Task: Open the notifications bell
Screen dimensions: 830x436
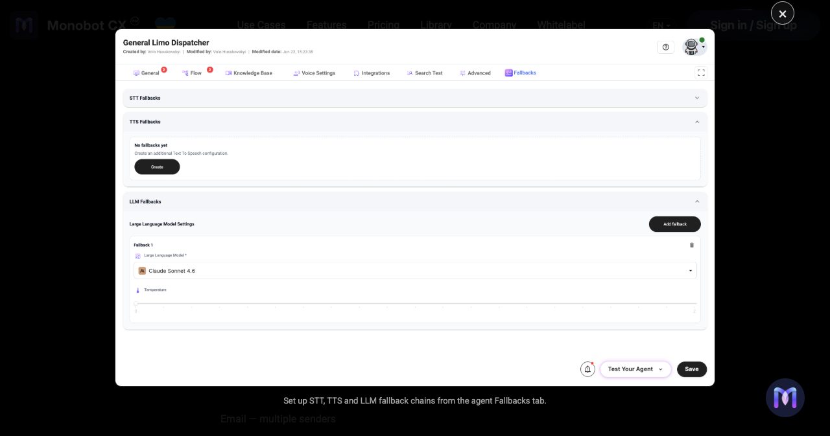Action: tap(587, 369)
